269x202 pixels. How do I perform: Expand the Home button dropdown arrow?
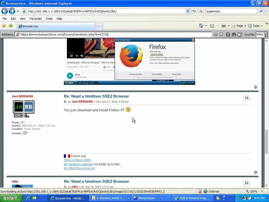tap(206, 26)
